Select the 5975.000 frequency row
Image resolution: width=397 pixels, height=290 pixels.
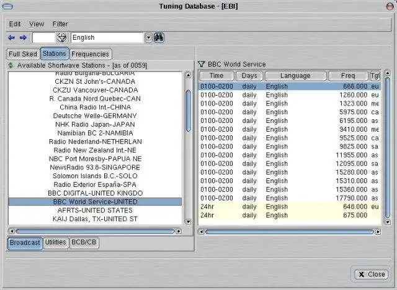pos(290,112)
